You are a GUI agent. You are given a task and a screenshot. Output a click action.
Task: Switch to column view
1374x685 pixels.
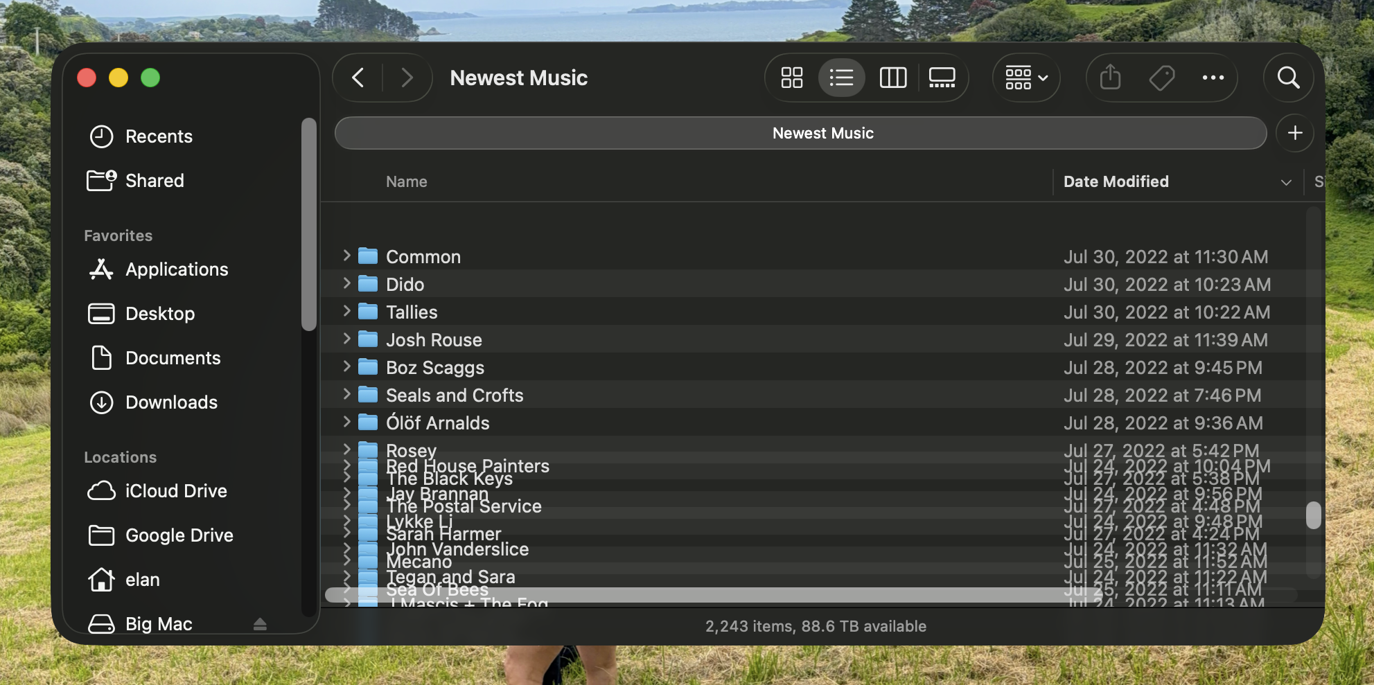tap(893, 78)
